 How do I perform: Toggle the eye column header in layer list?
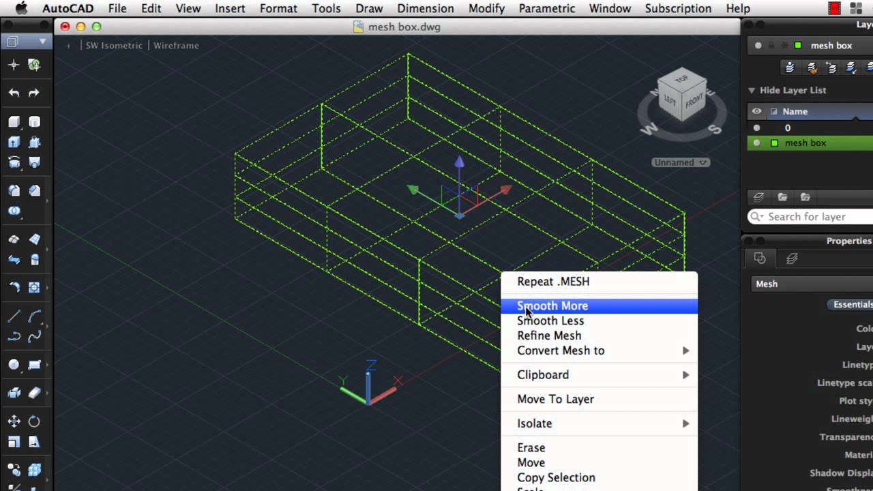pos(756,111)
